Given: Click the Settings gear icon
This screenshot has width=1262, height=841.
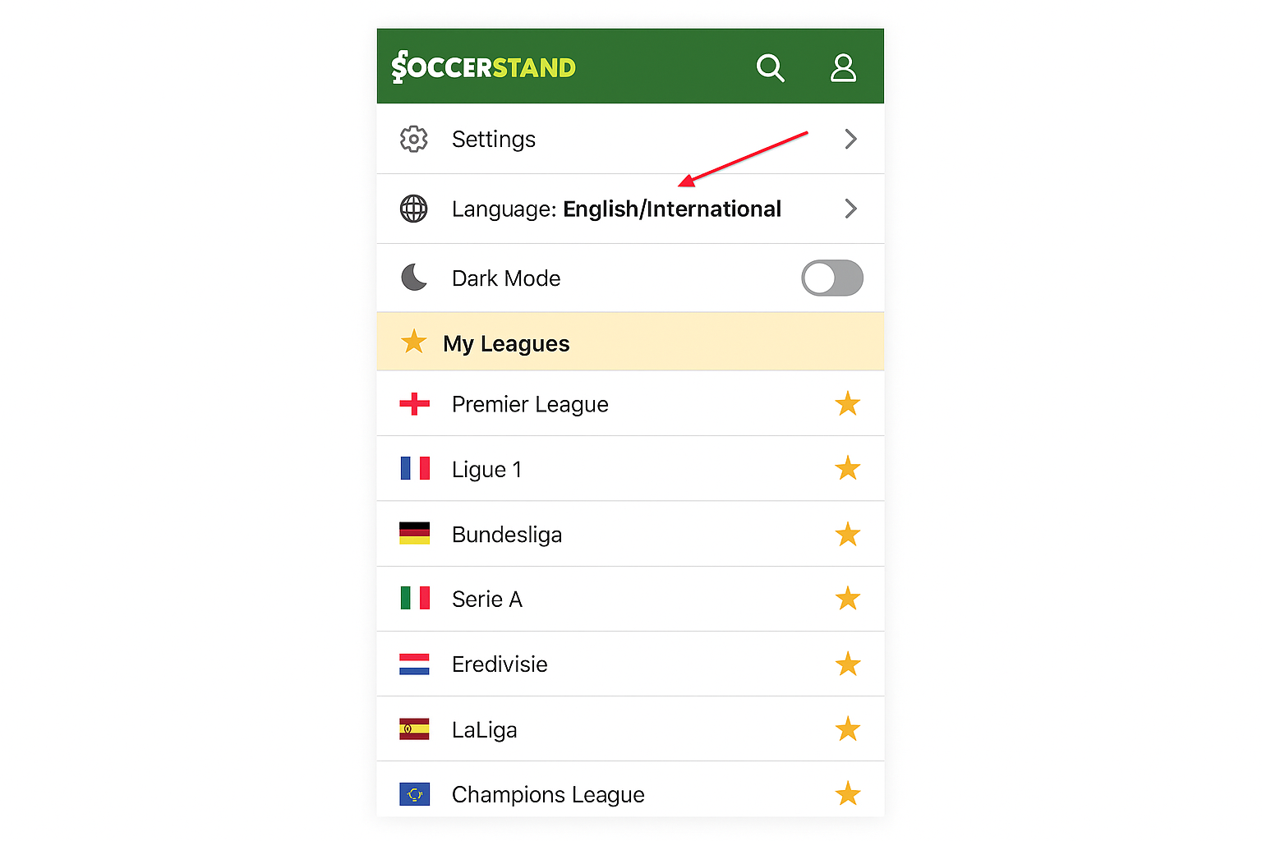Looking at the screenshot, I should click(414, 140).
